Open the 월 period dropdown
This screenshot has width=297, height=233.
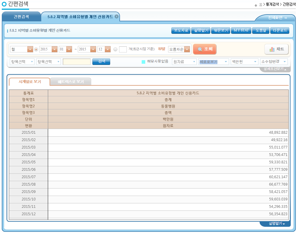21,49
